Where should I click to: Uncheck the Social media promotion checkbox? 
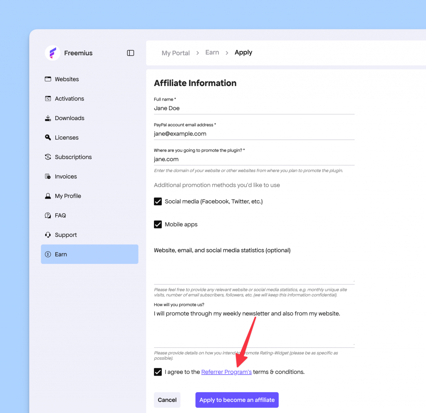158,202
